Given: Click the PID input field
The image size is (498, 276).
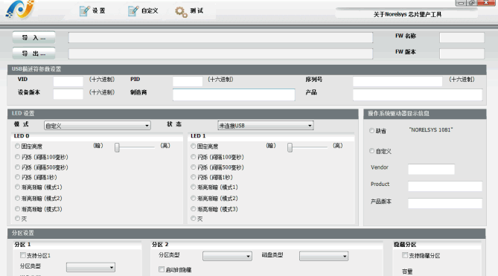Looking at the screenshot, I should 188,81.
